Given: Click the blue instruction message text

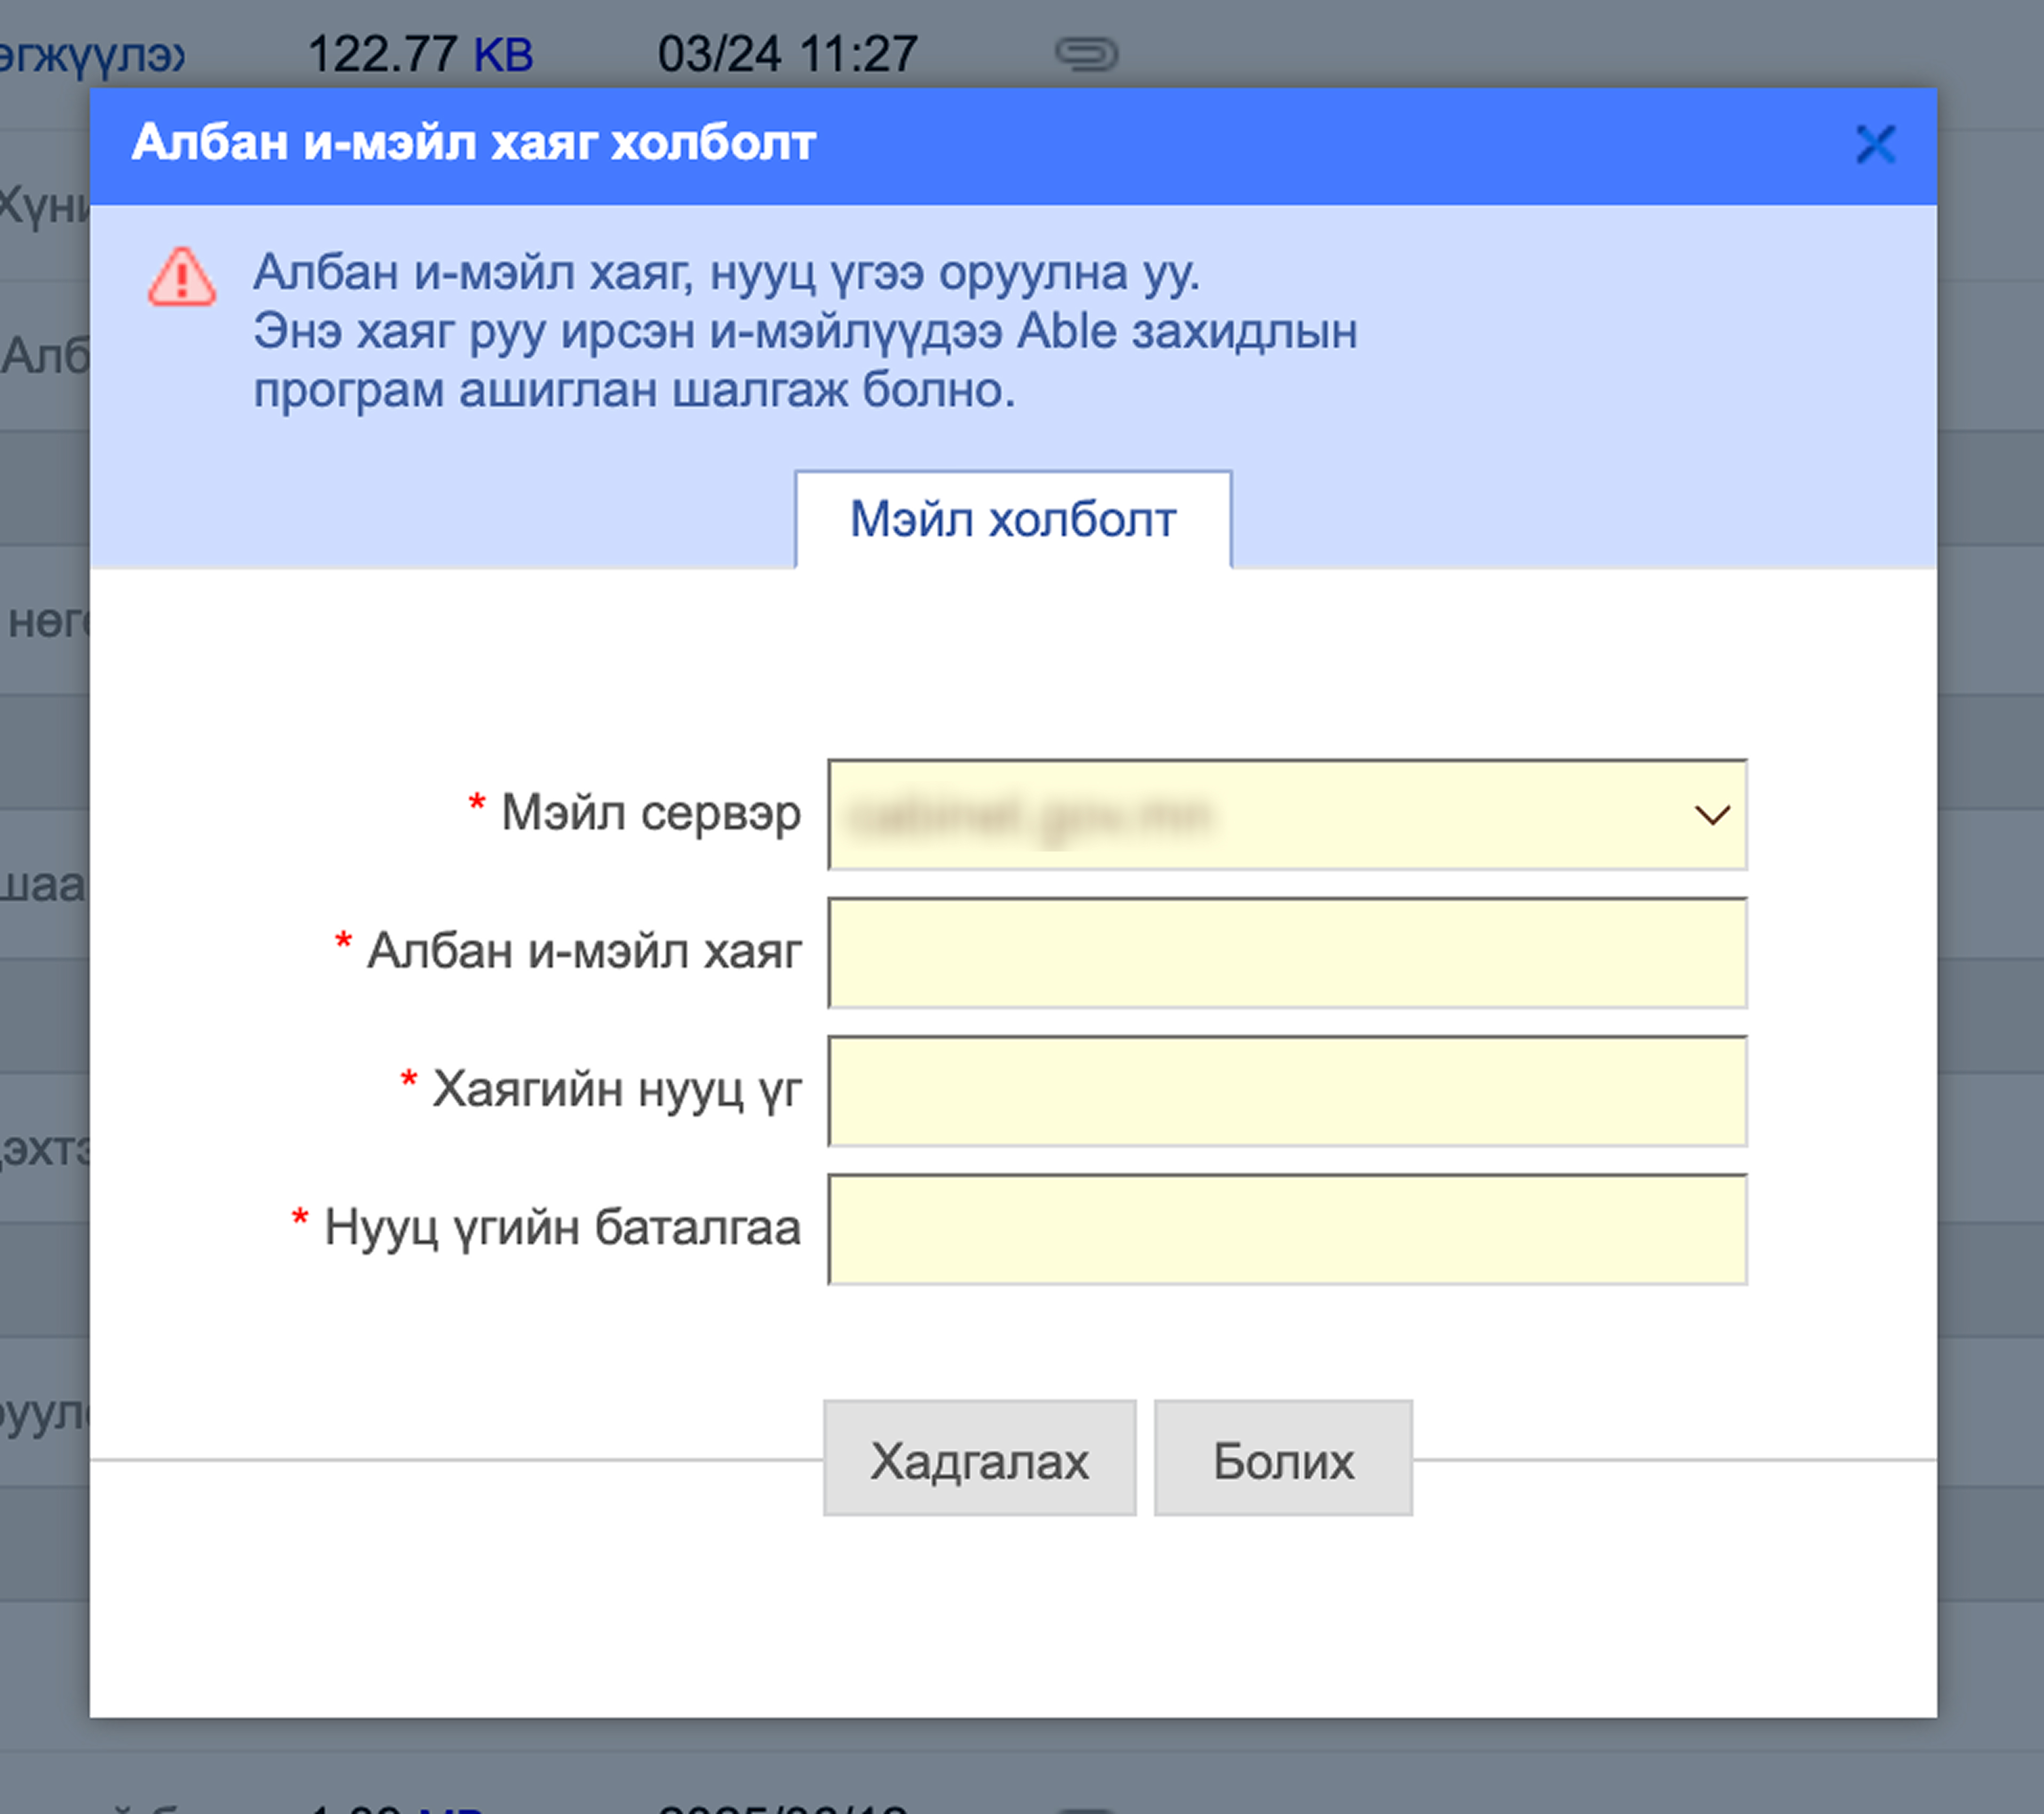Looking at the screenshot, I should (x=804, y=331).
